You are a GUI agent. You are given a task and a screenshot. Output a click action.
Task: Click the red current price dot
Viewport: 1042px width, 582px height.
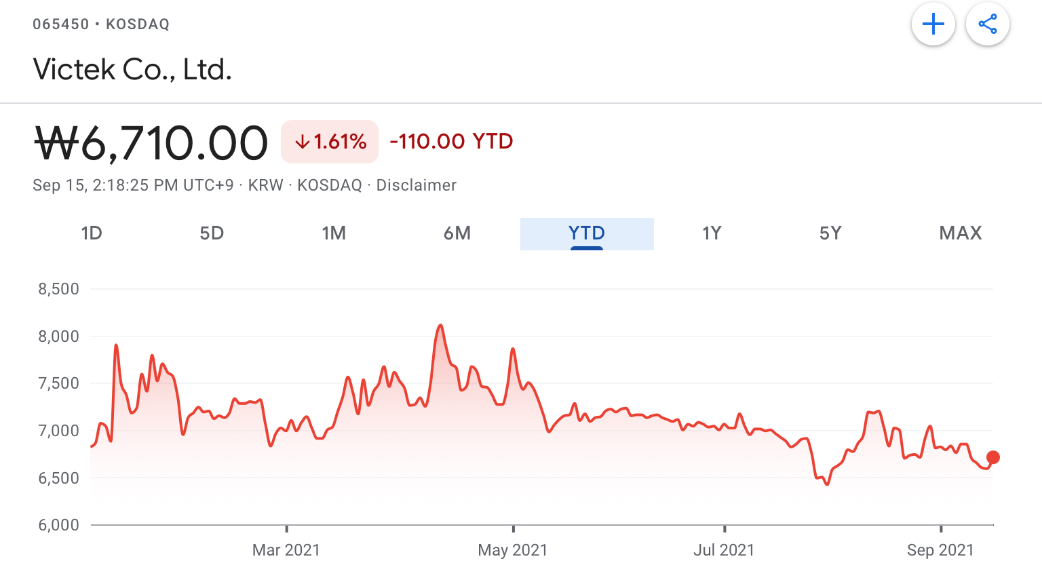click(993, 457)
